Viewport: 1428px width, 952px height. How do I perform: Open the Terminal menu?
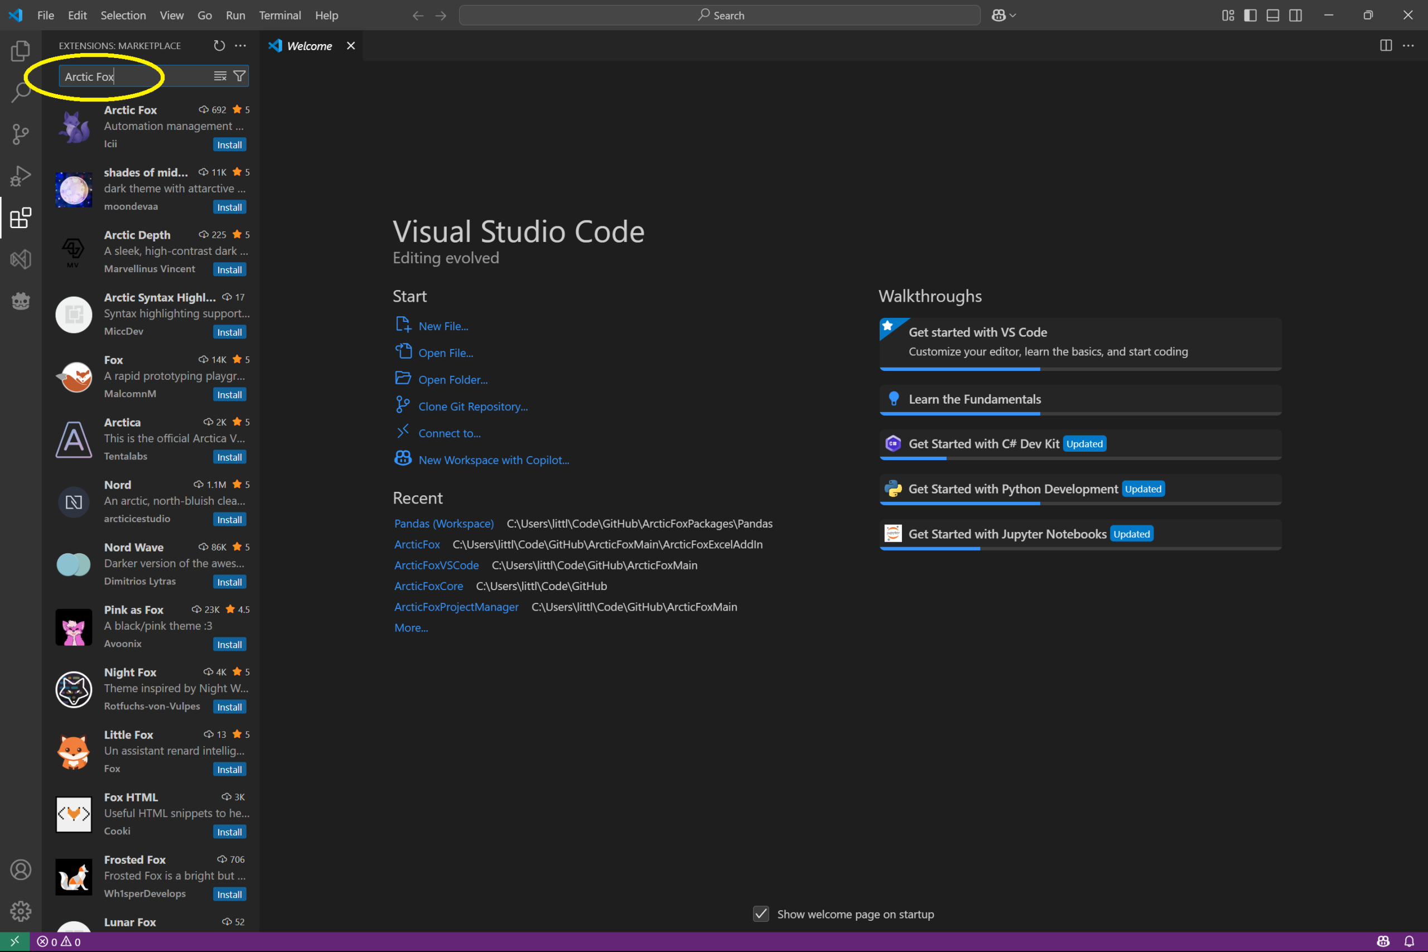coord(280,15)
